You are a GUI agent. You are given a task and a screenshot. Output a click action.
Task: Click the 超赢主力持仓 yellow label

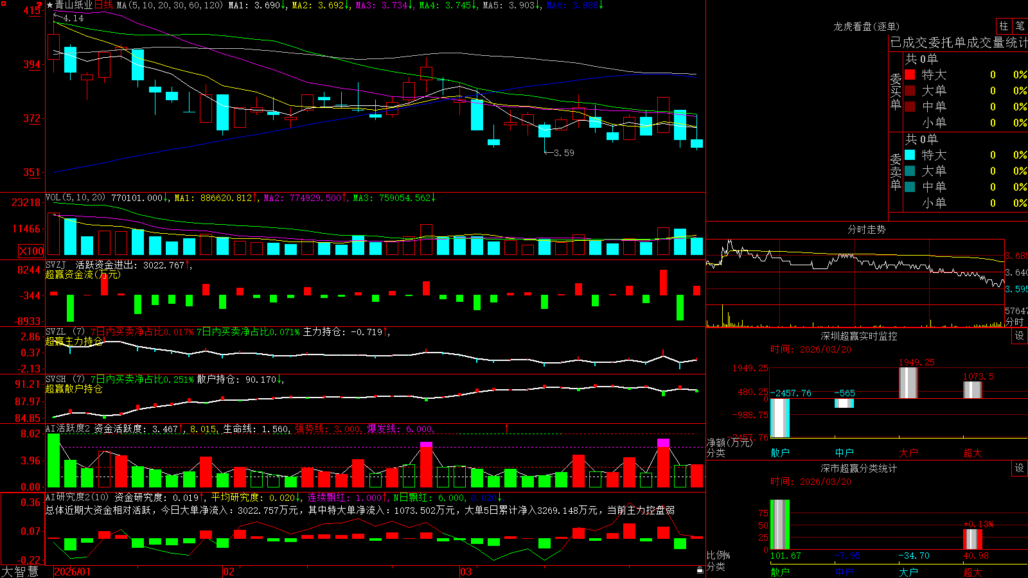pos(74,341)
